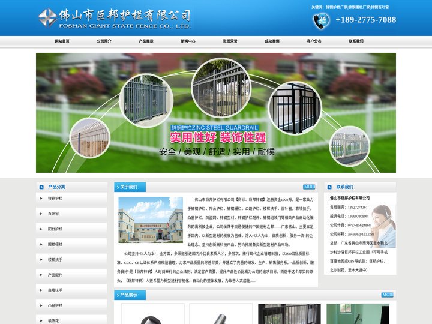Viewport: 432px width, 324px height.
Task: Click the 产品分类 sidebar heading
Action: pos(56,187)
